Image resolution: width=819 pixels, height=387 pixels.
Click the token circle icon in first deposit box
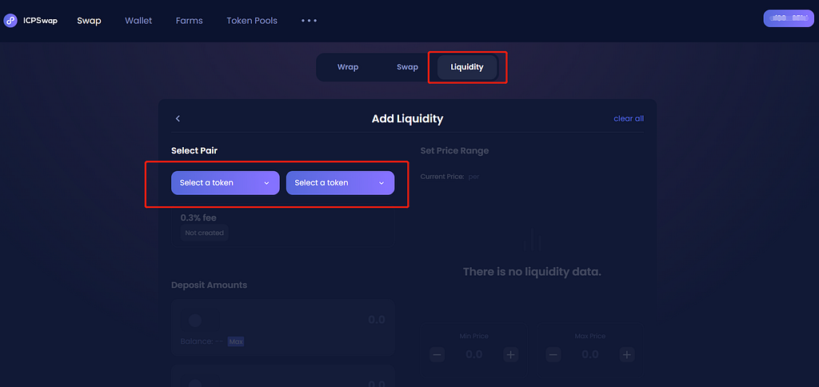coord(195,321)
